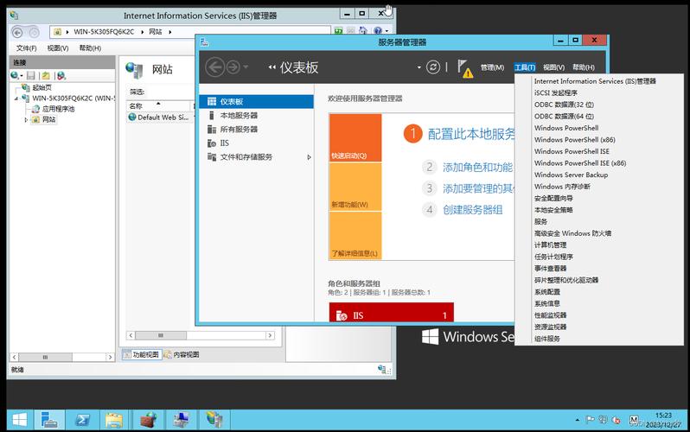Click the Server Manager back arrow button

pyautogui.click(x=214, y=67)
